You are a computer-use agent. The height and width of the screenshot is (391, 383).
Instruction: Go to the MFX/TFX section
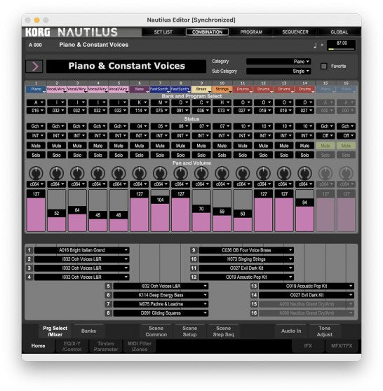342,346
